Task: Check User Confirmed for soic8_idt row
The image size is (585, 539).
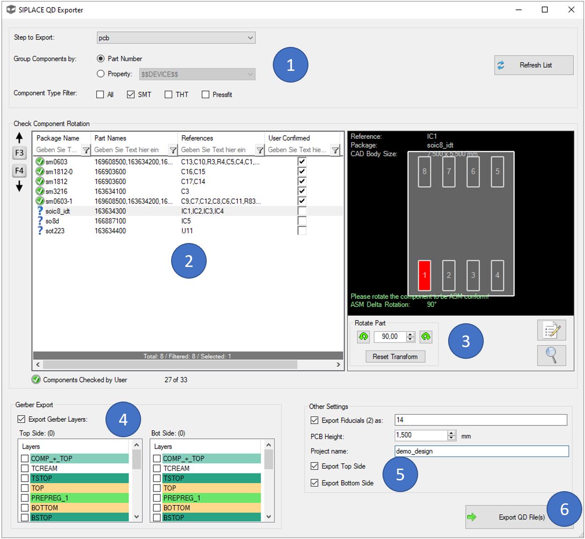Action: click(x=302, y=211)
